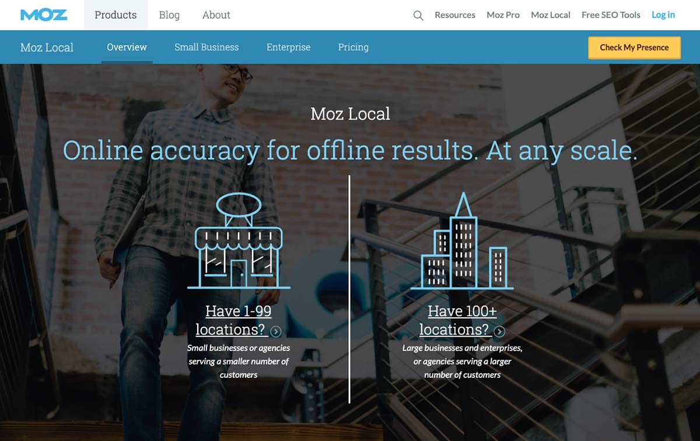The image size is (700, 441).
Task: Click 'Small businesses or agencies' description text
Action: tap(239, 361)
